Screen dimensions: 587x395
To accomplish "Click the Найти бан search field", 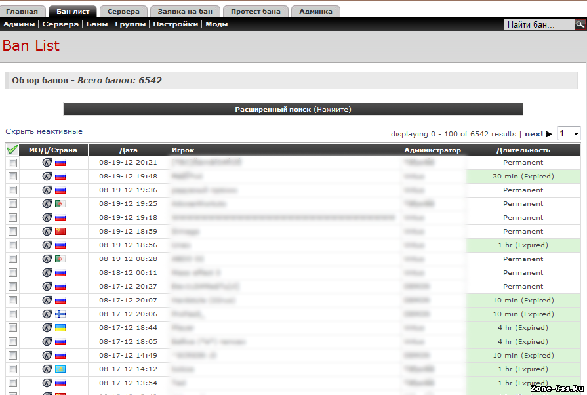I will pos(538,24).
